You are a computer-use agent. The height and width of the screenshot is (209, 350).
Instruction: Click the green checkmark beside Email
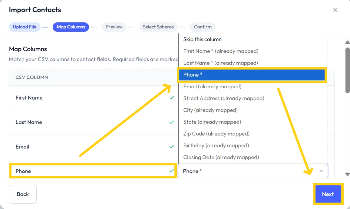point(172,147)
